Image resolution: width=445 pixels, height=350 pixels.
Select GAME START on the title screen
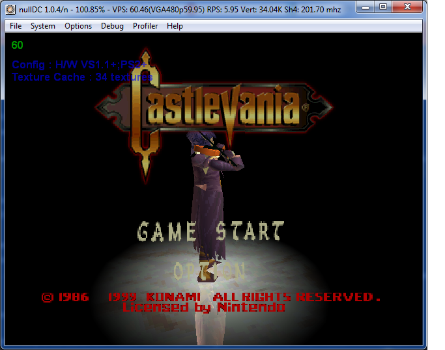(x=210, y=232)
